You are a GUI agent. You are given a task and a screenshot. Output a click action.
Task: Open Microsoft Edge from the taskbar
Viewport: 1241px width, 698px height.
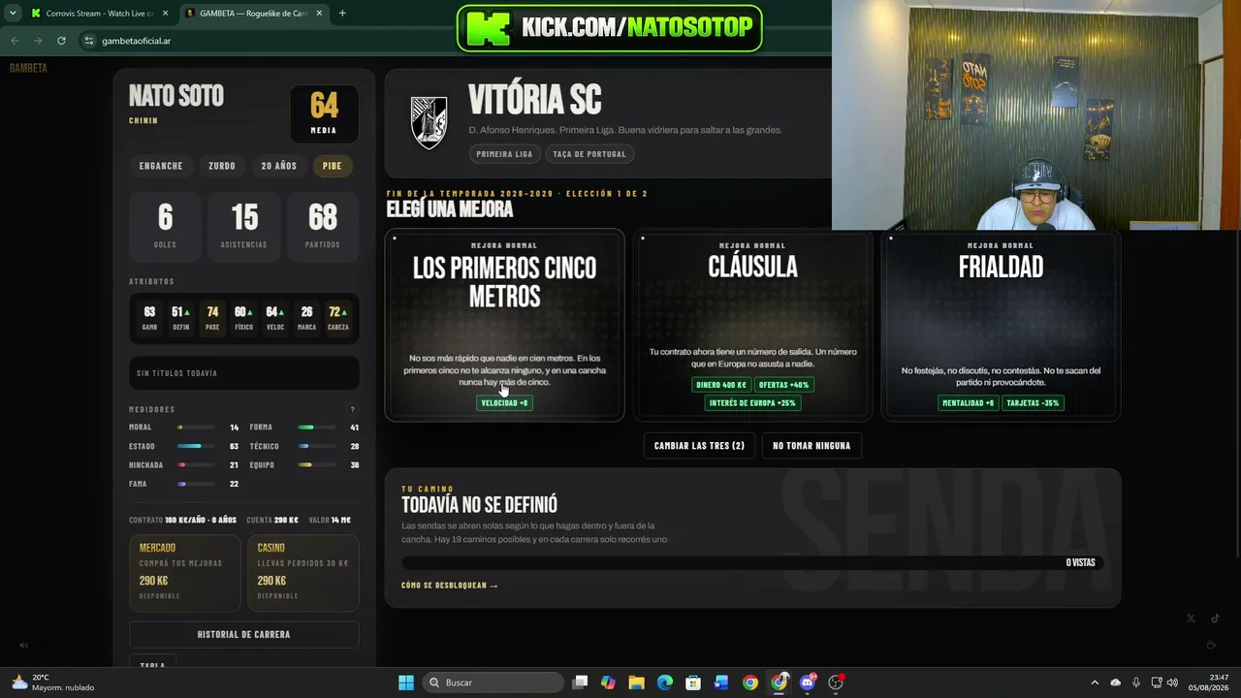pos(665,682)
